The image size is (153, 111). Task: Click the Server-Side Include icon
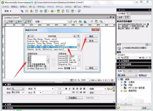click(x=63, y=11)
